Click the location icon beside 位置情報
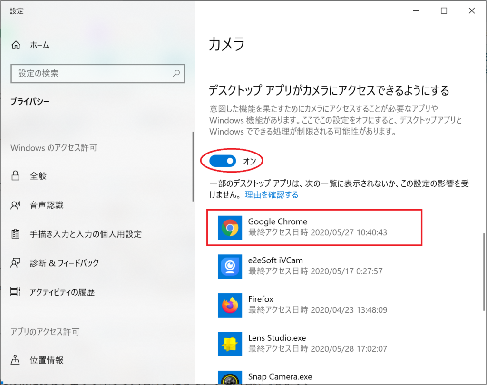The height and width of the screenshot is (385, 487). pyautogui.click(x=15, y=360)
